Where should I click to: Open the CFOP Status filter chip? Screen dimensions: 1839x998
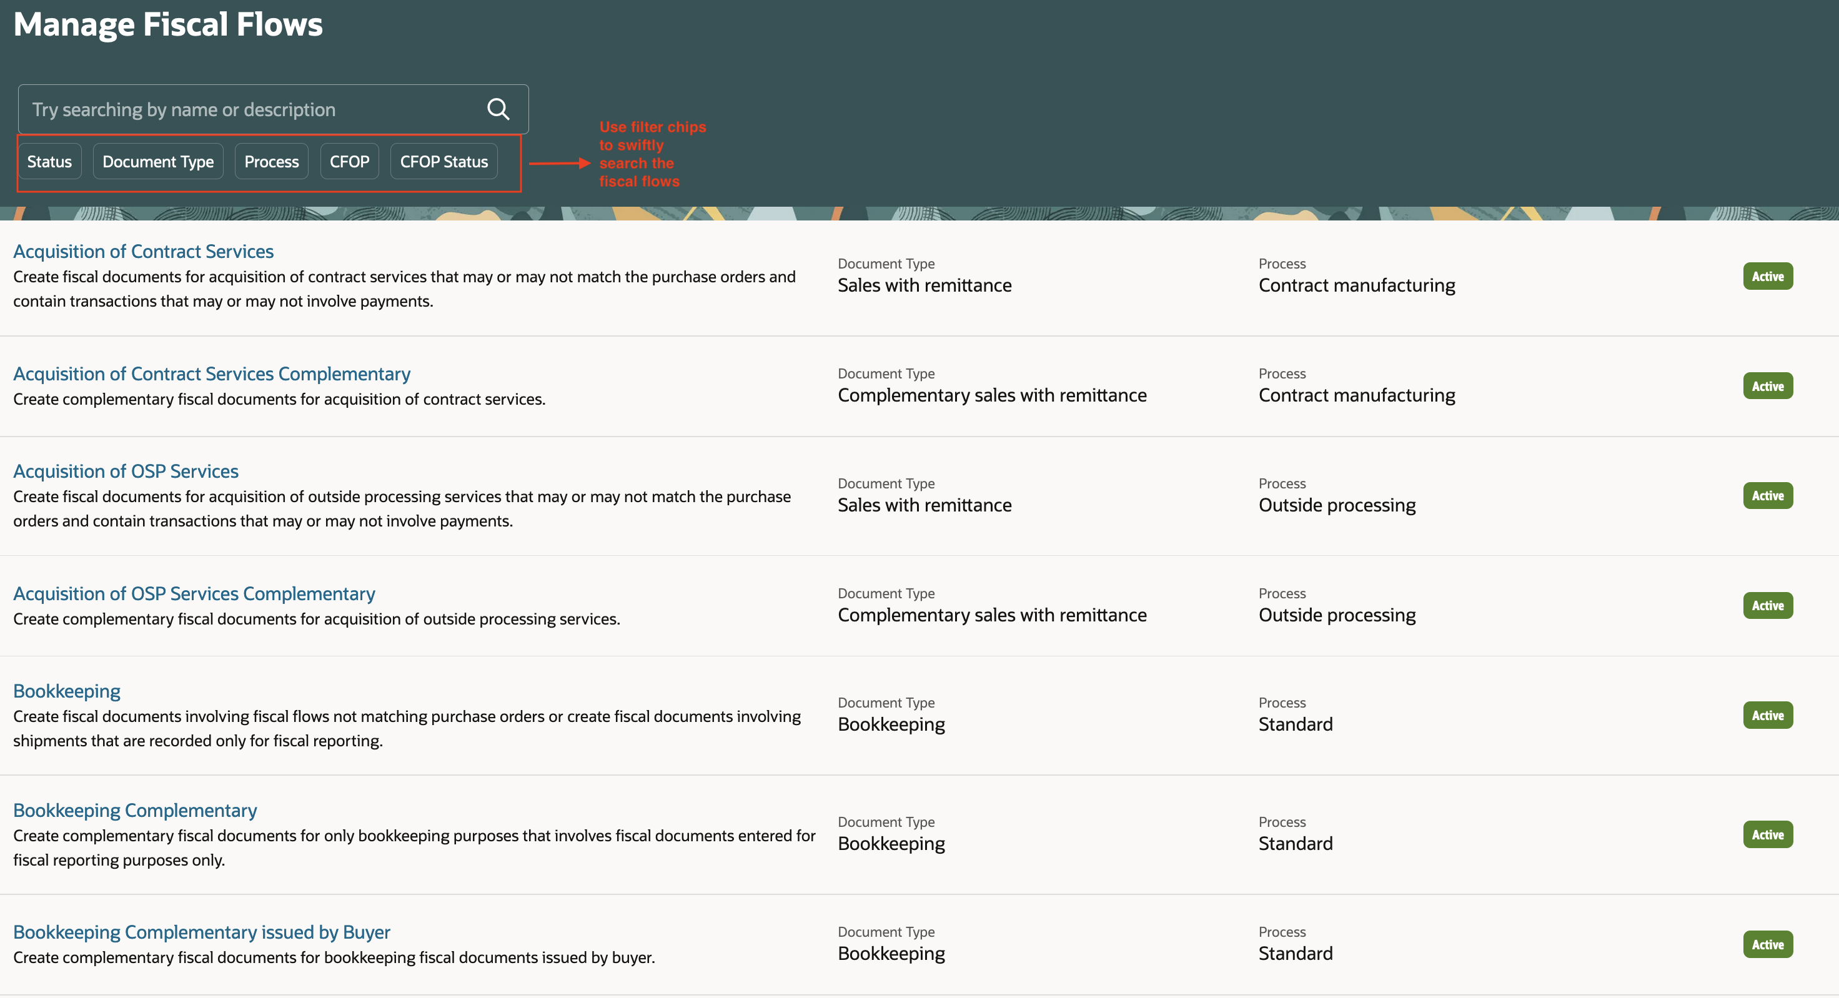[444, 162]
